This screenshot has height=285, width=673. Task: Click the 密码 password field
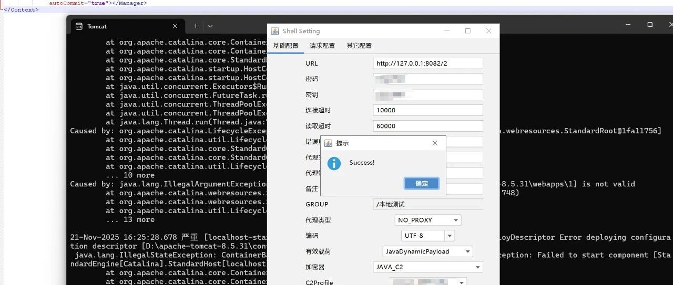(x=428, y=79)
